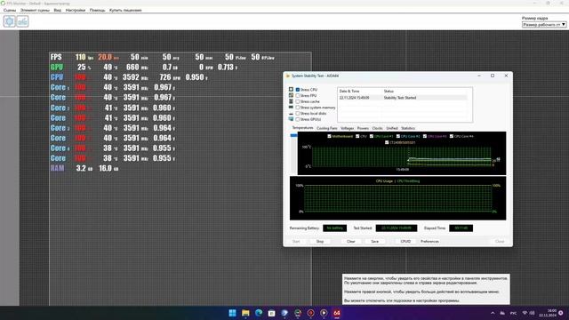Screen dimensions: 569x320
Task: Switch to the Voltages tab
Action: tap(348, 128)
